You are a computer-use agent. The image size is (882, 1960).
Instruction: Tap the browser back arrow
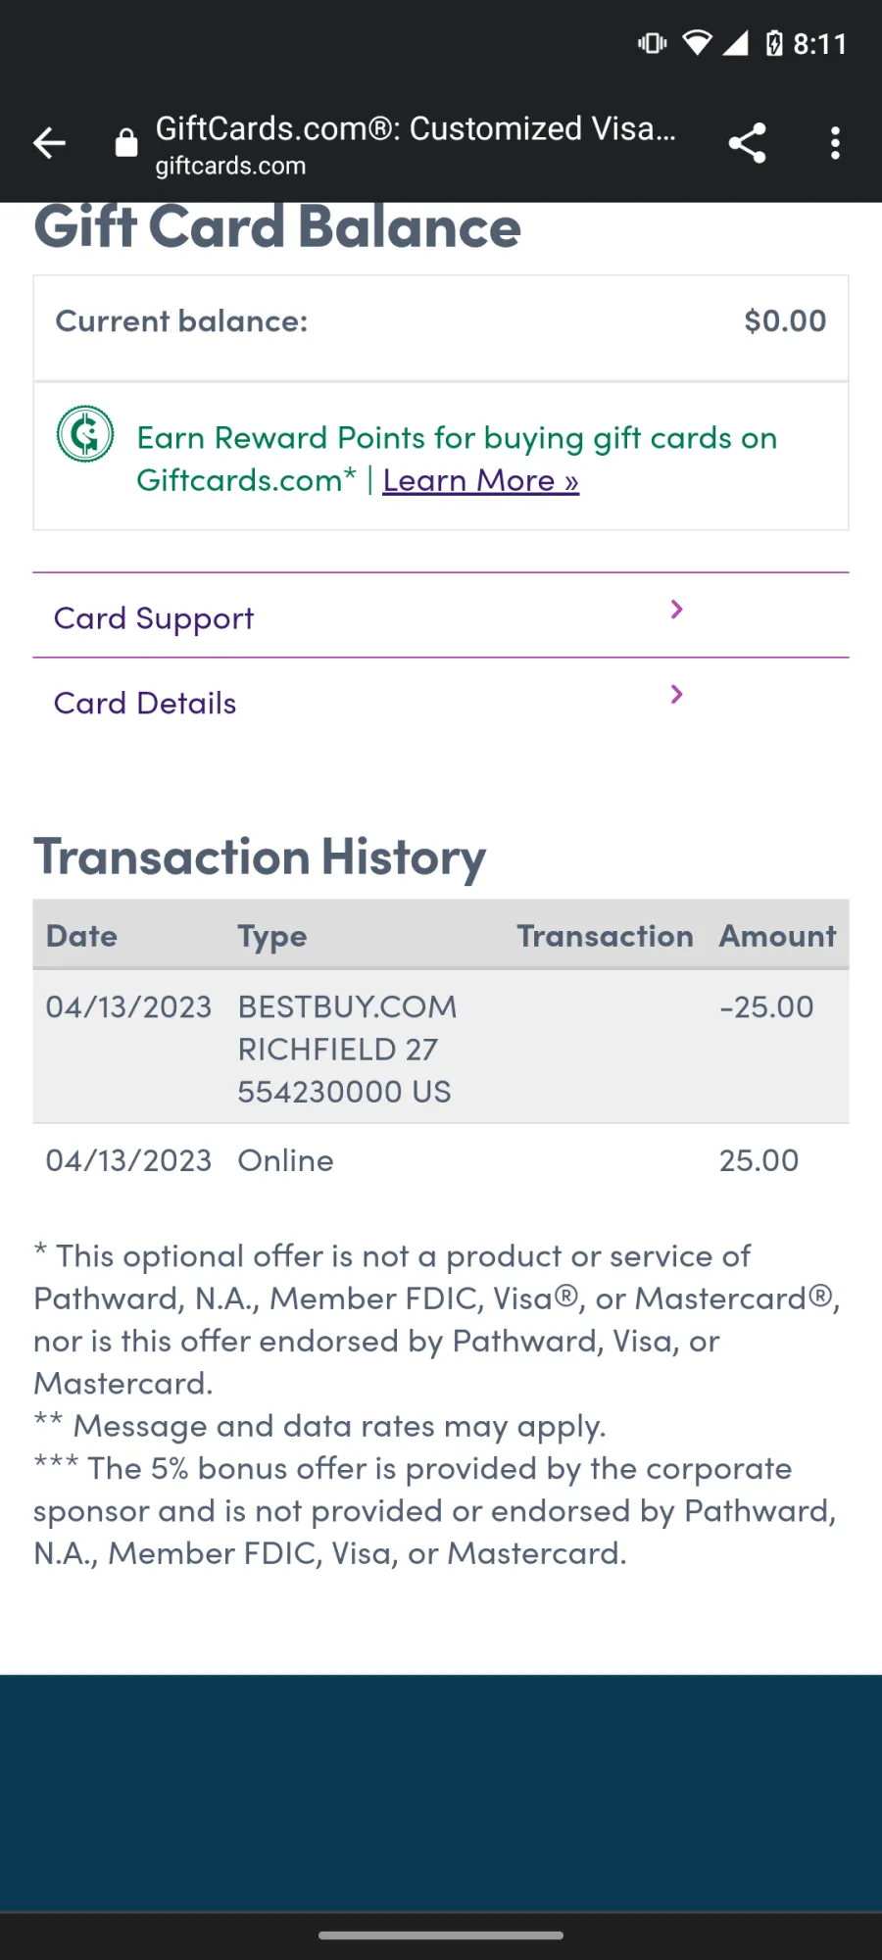pyautogui.click(x=49, y=143)
